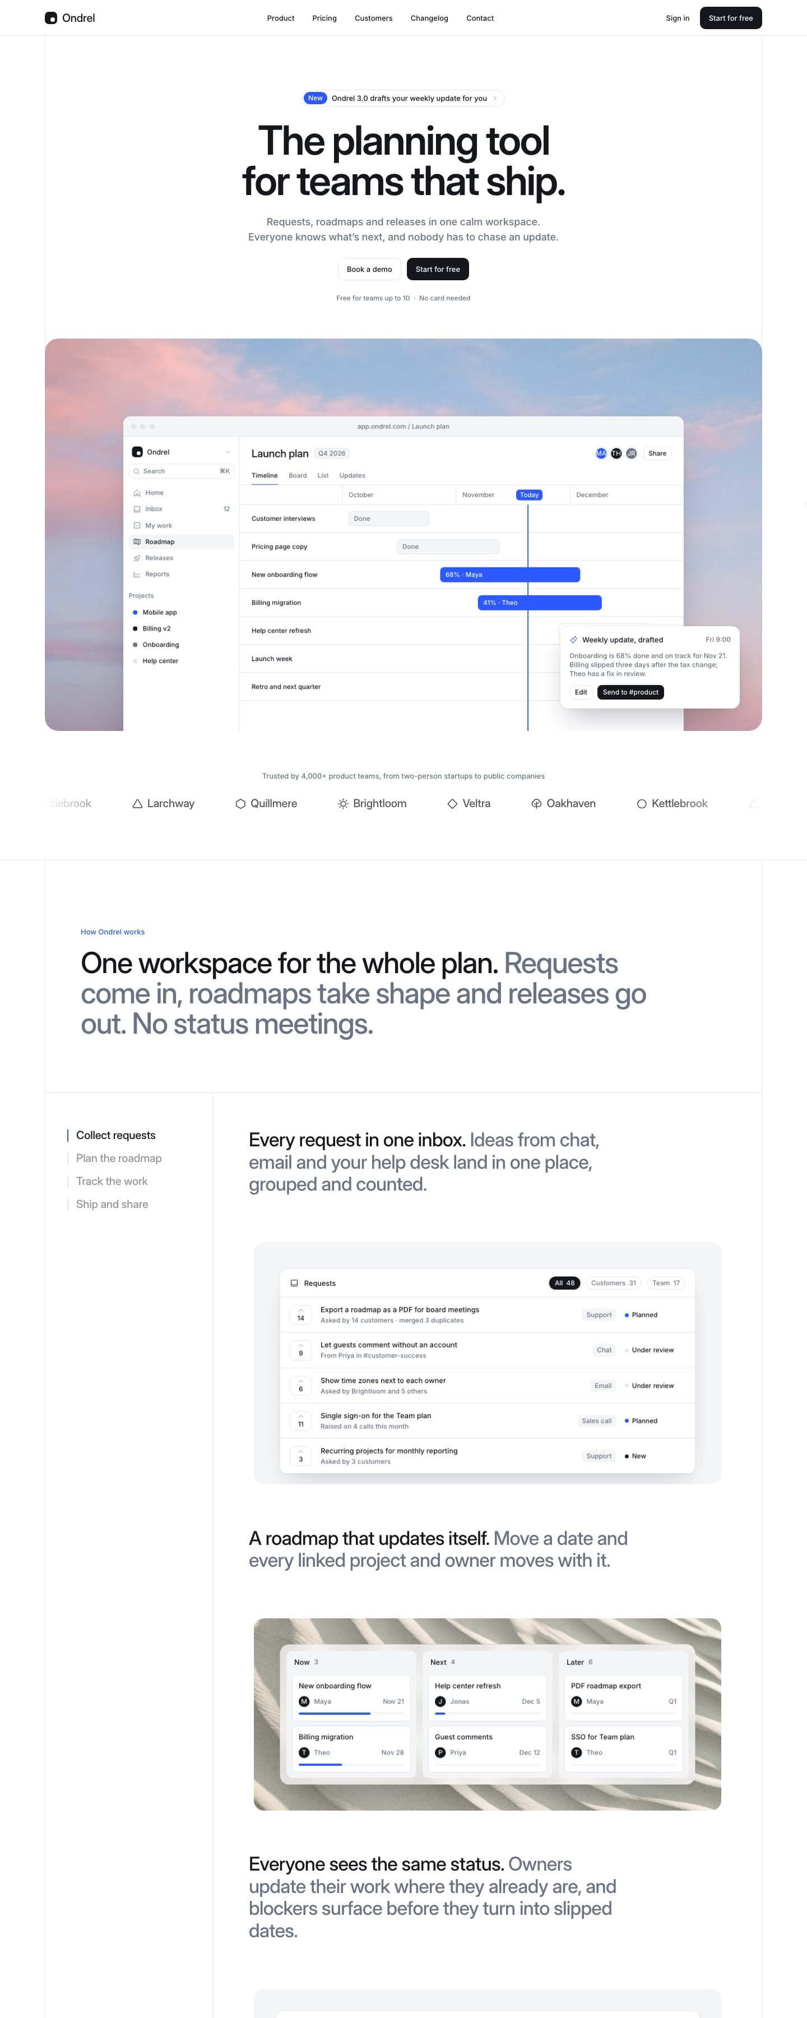Click the Larchway triangle logo
This screenshot has width=807, height=2018.
[137, 804]
